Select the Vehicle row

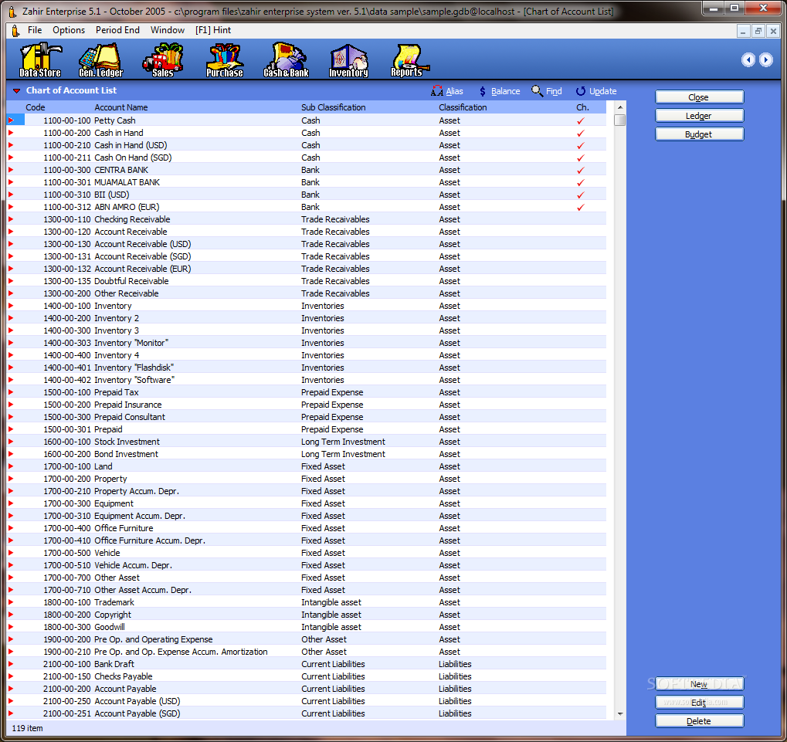coord(306,553)
